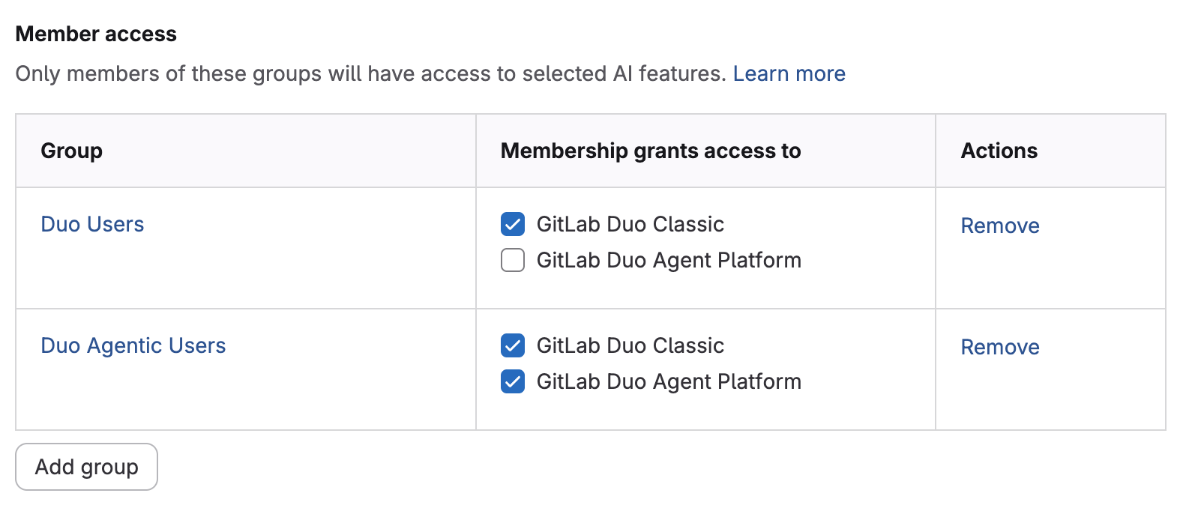Click the Membership grants access to header
The height and width of the screenshot is (508, 1198).
click(650, 151)
